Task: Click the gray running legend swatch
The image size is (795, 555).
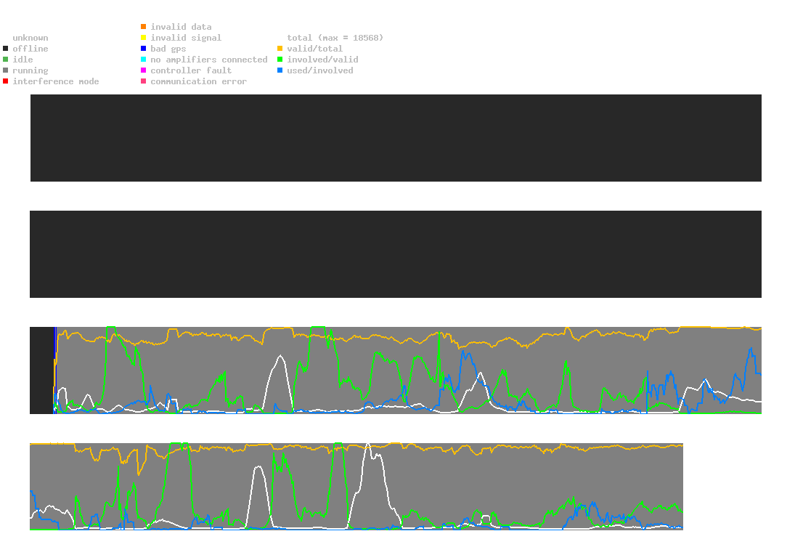Action: click(6, 70)
